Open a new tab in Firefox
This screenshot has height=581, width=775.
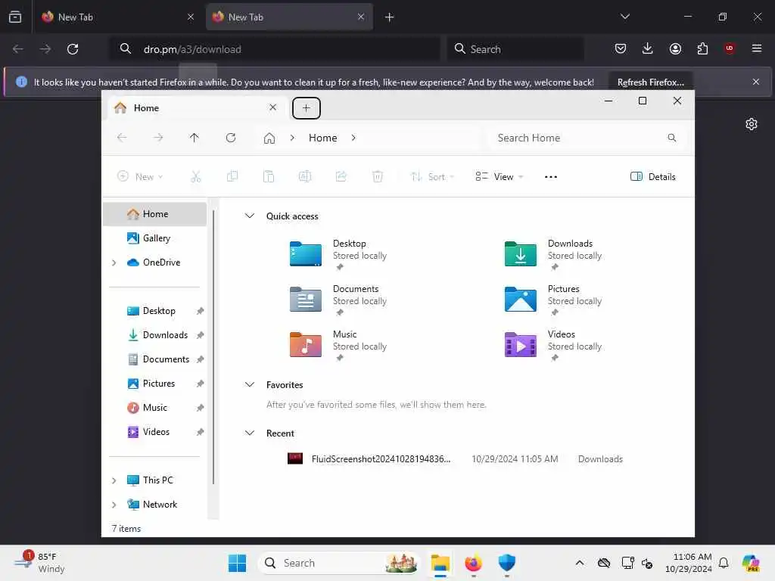[x=390, y=17]
